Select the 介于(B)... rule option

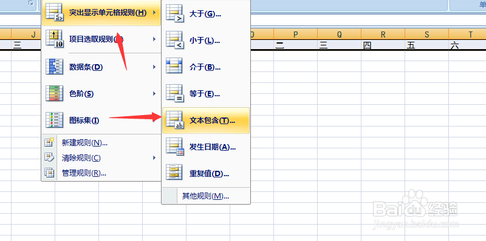click(x=206, y=67)
